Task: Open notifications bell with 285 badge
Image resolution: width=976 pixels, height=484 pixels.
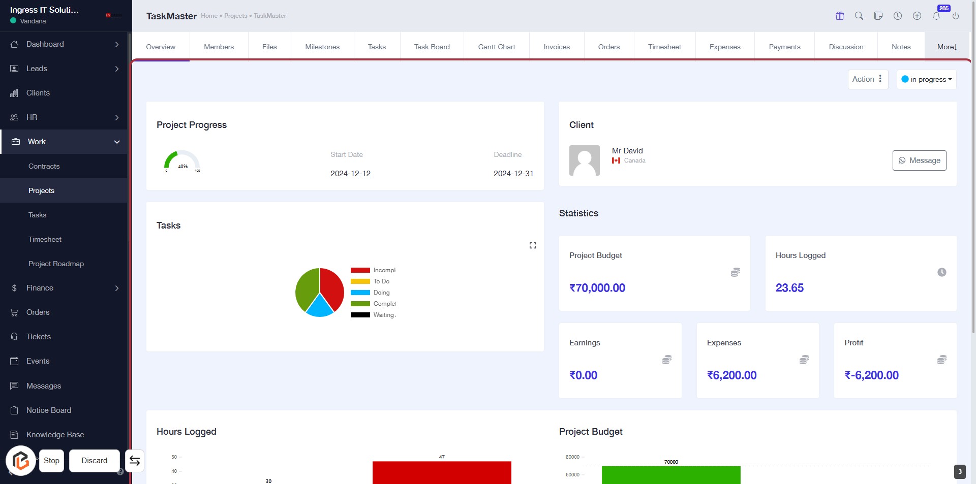Action: [x=936, y=16]
